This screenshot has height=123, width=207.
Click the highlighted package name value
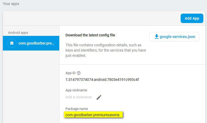pos(92,115)
